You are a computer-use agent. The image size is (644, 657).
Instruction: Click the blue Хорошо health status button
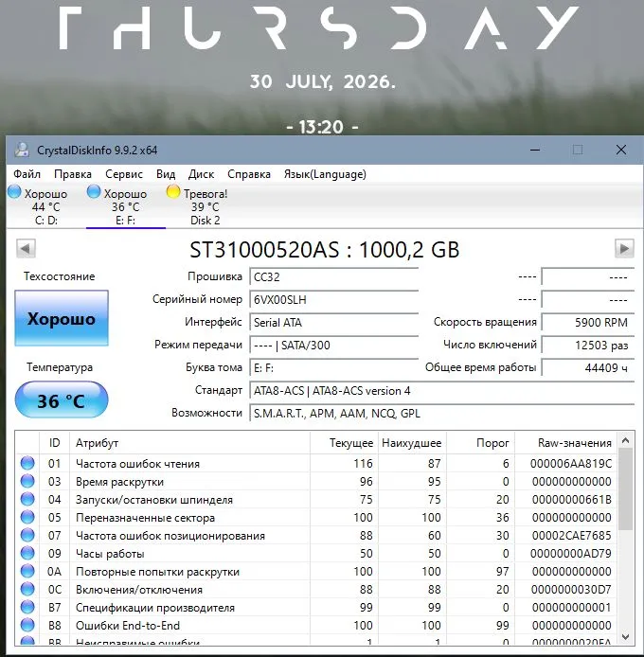62,318
